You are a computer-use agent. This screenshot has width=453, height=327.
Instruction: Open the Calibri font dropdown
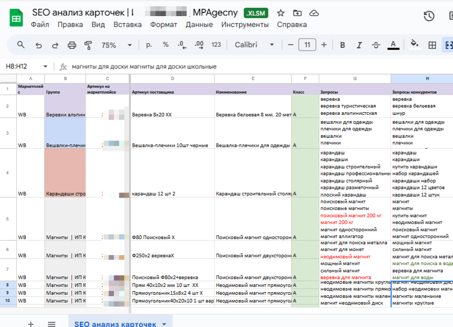point(254,45)
